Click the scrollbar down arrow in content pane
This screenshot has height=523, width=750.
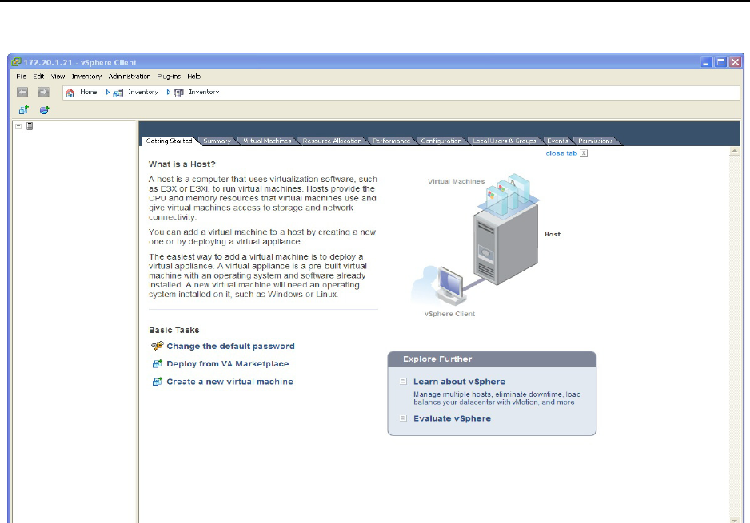tap(734, 520)
